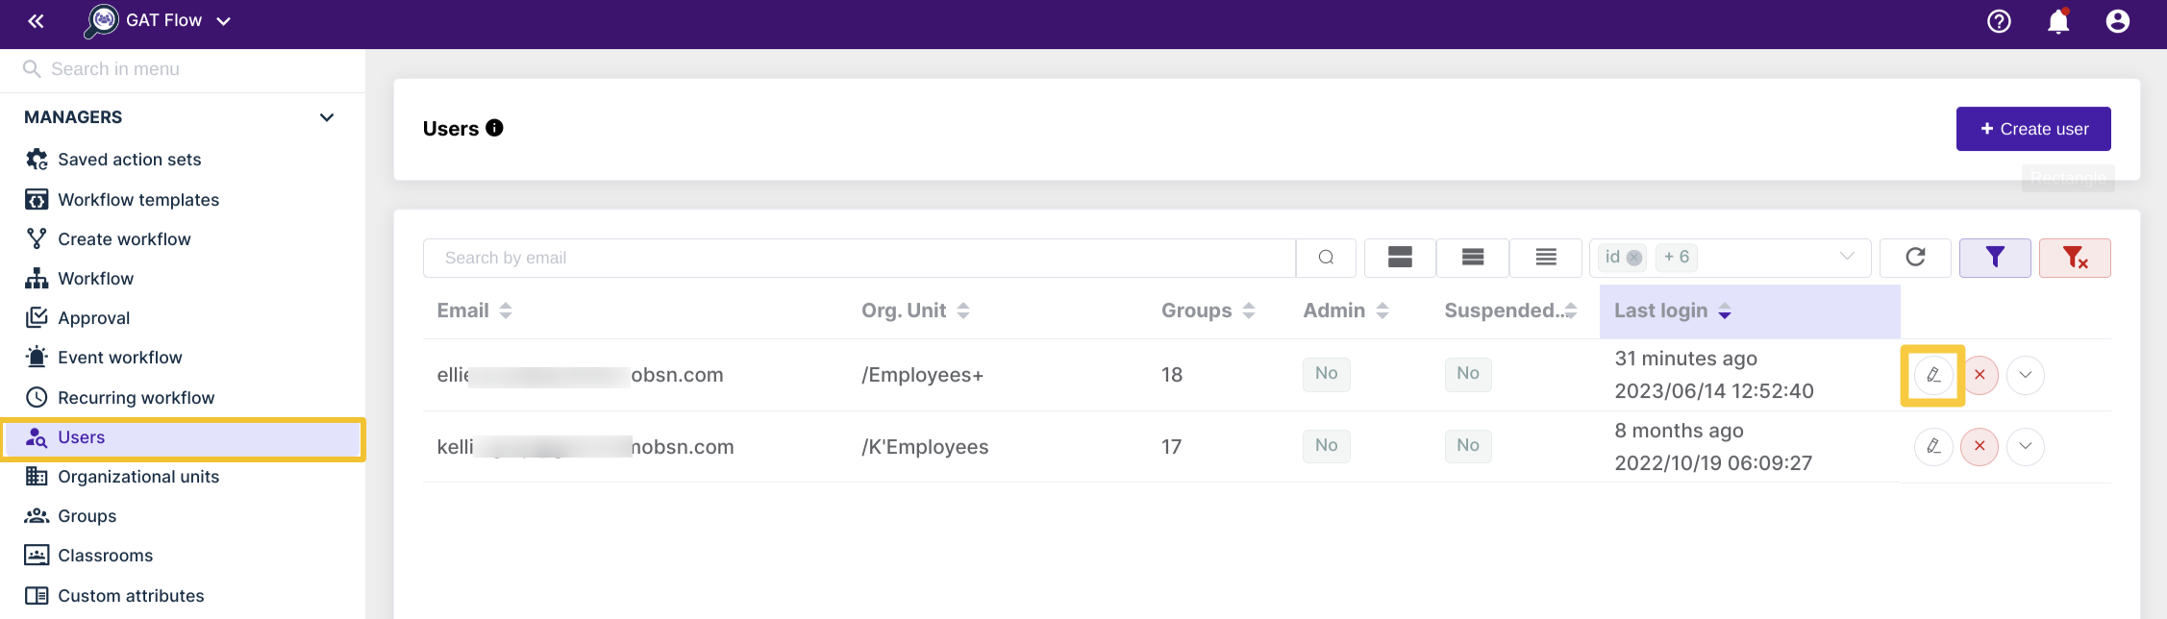The height and width of the screenshot is (619, 2167).
Task: Open the user account profile icon
Action: point(2117,21)
